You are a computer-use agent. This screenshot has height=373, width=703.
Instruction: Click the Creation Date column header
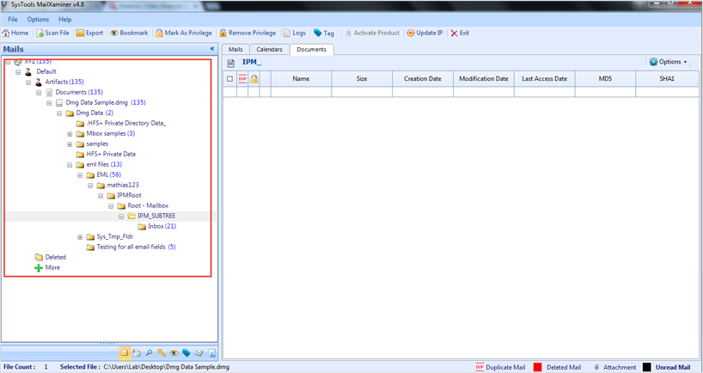pos(422,79)
